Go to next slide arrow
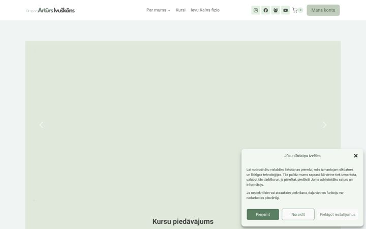This screenshot has width=366, height=229. pyautogui.click(x=324, y=125)
